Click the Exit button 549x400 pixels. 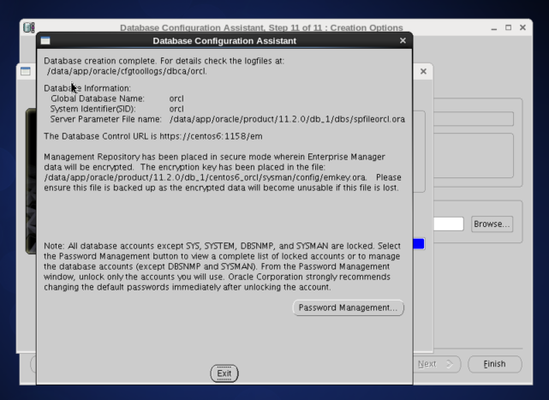point(224,373)
